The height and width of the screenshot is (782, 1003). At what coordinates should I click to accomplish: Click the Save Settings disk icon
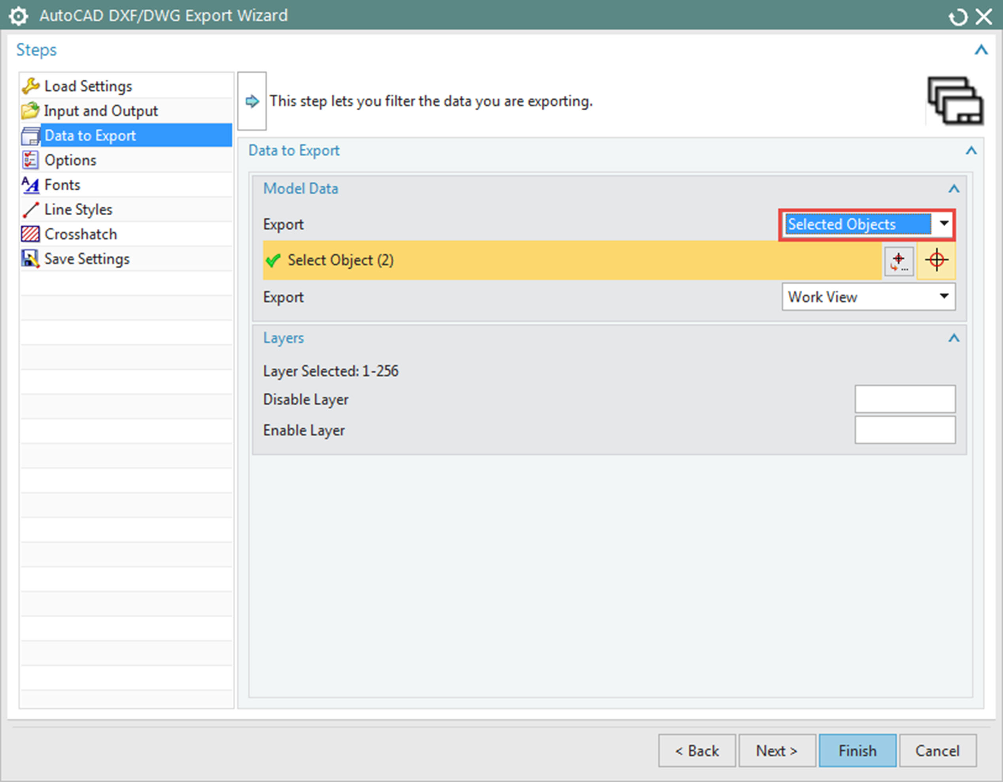pos(30,259)
